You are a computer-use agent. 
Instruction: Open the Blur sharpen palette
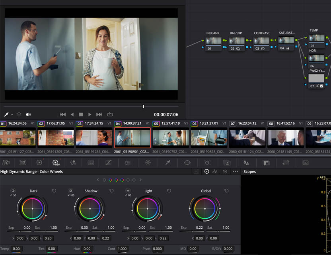pyautogui.click(x=246, y=163)
